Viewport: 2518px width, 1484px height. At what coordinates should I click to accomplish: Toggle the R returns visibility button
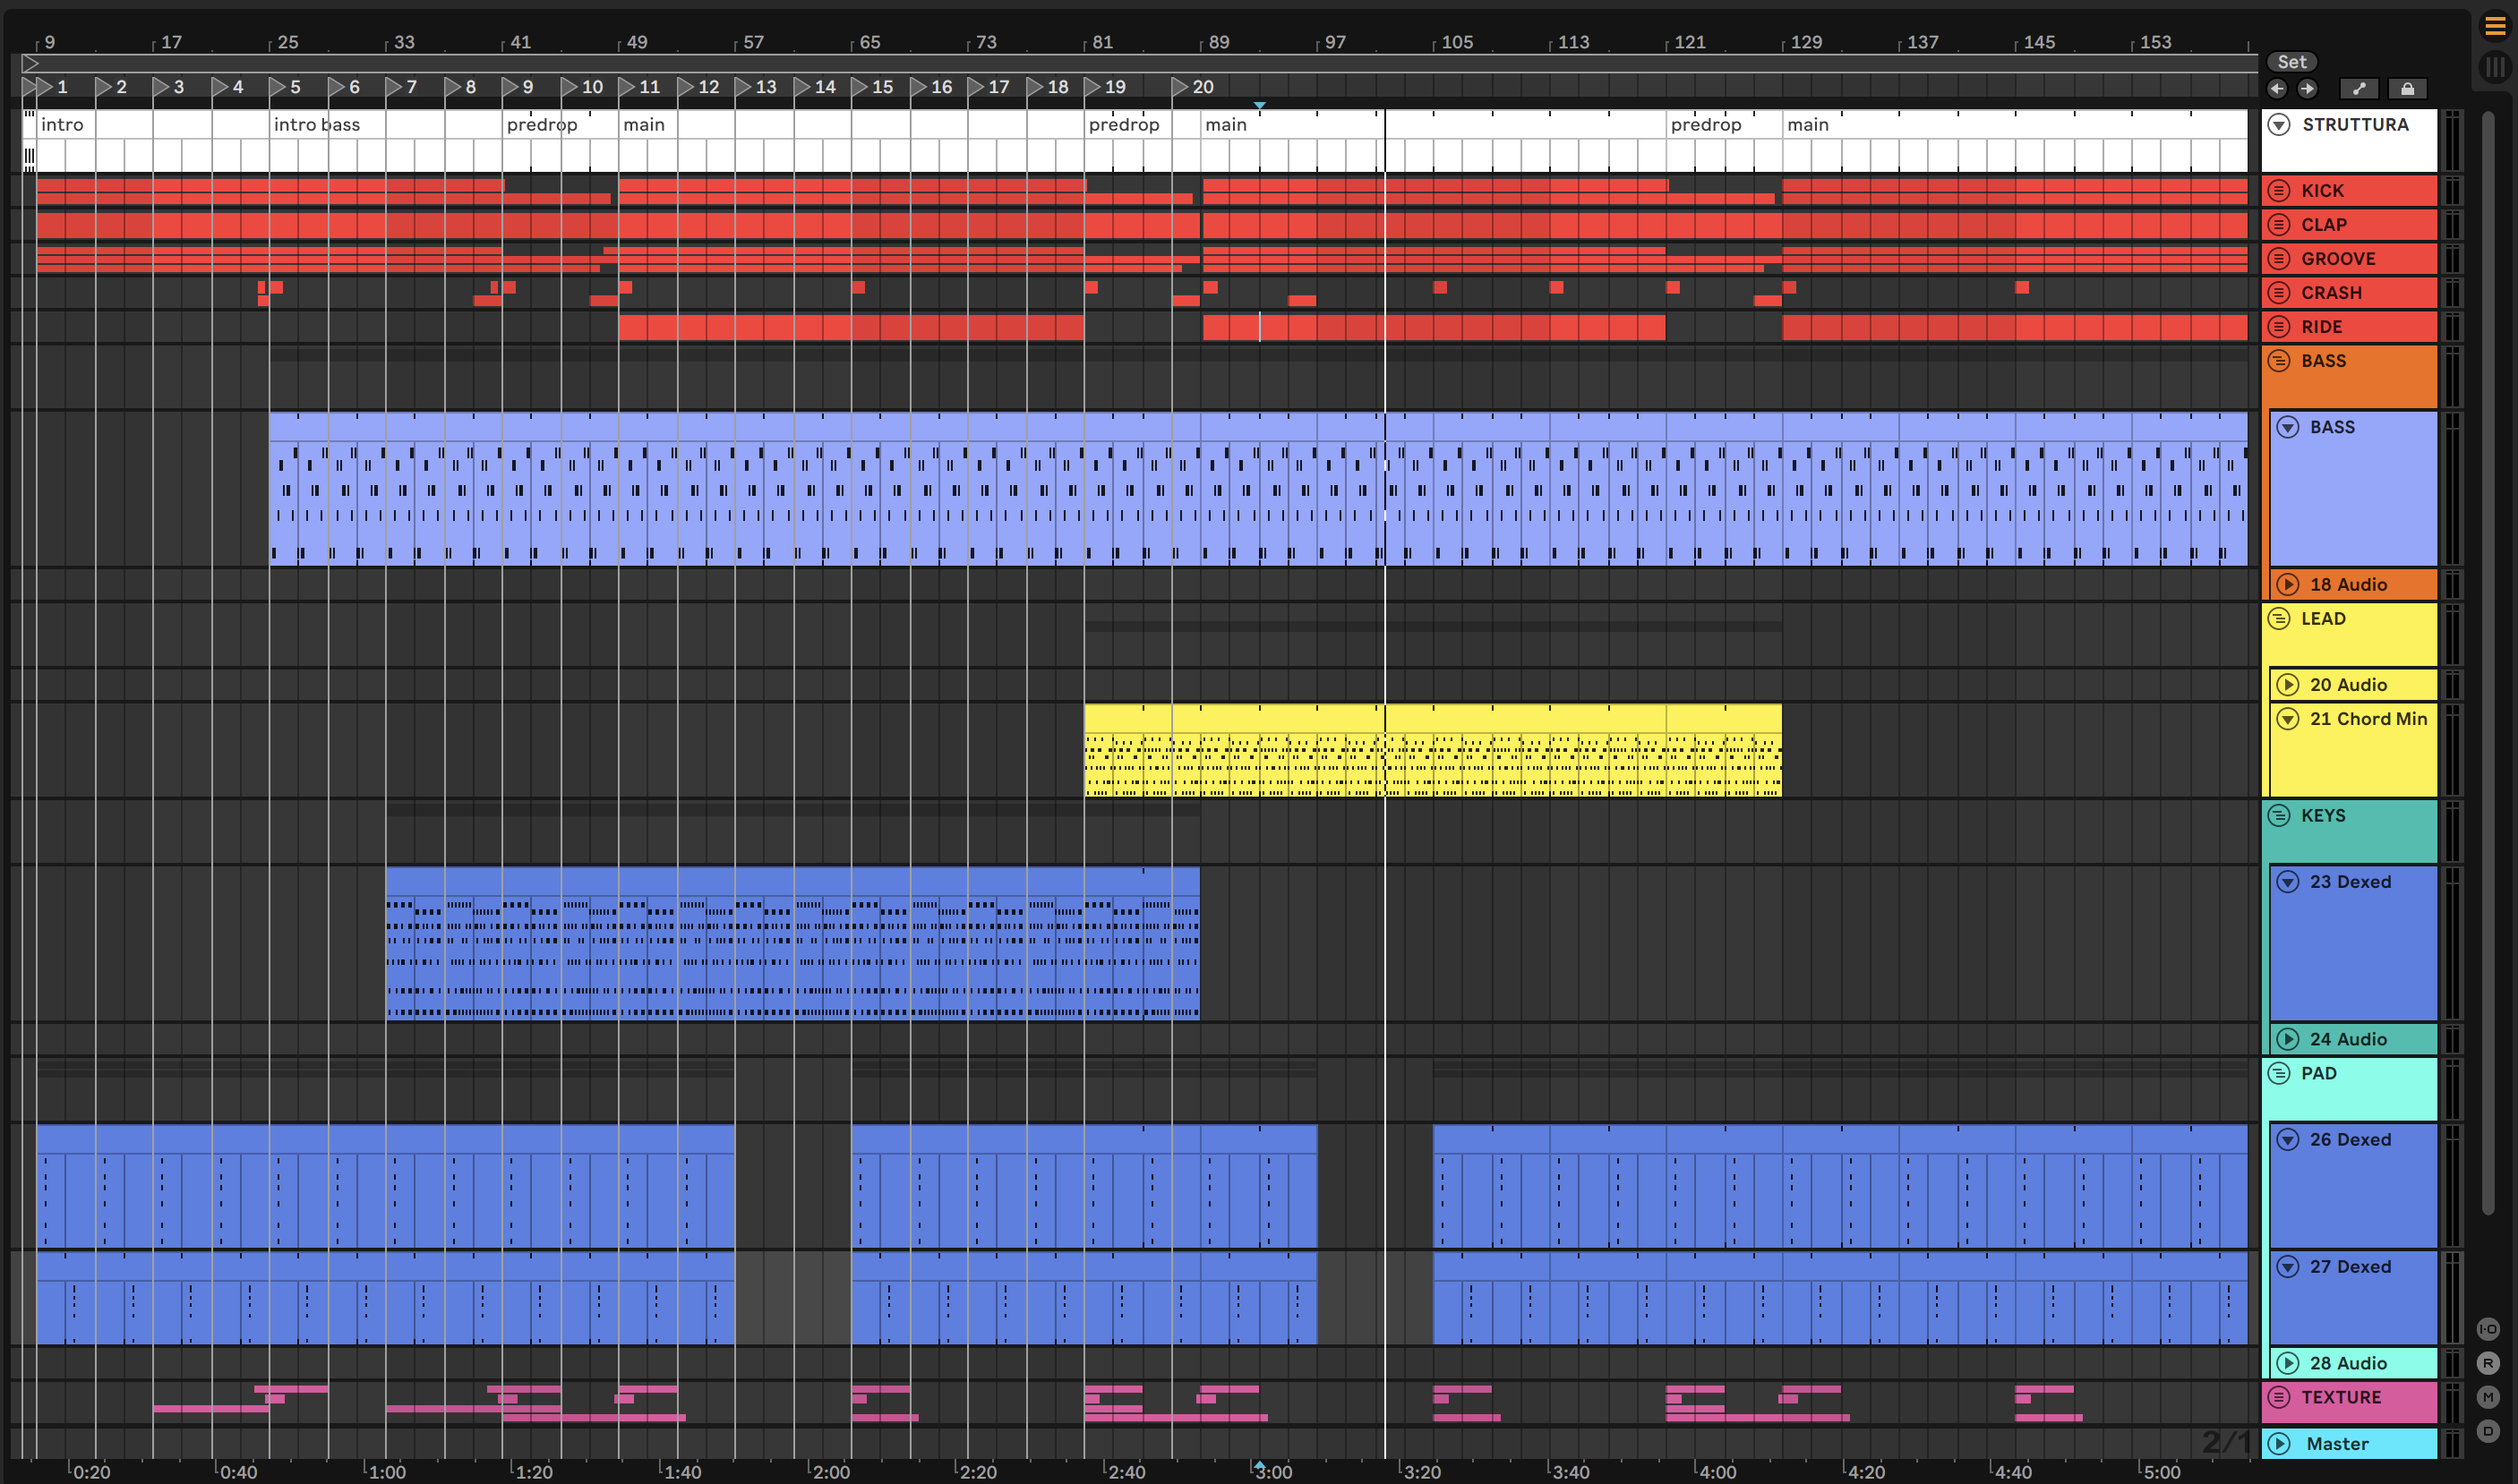pyautogui.click(x=2488, y=1363)
